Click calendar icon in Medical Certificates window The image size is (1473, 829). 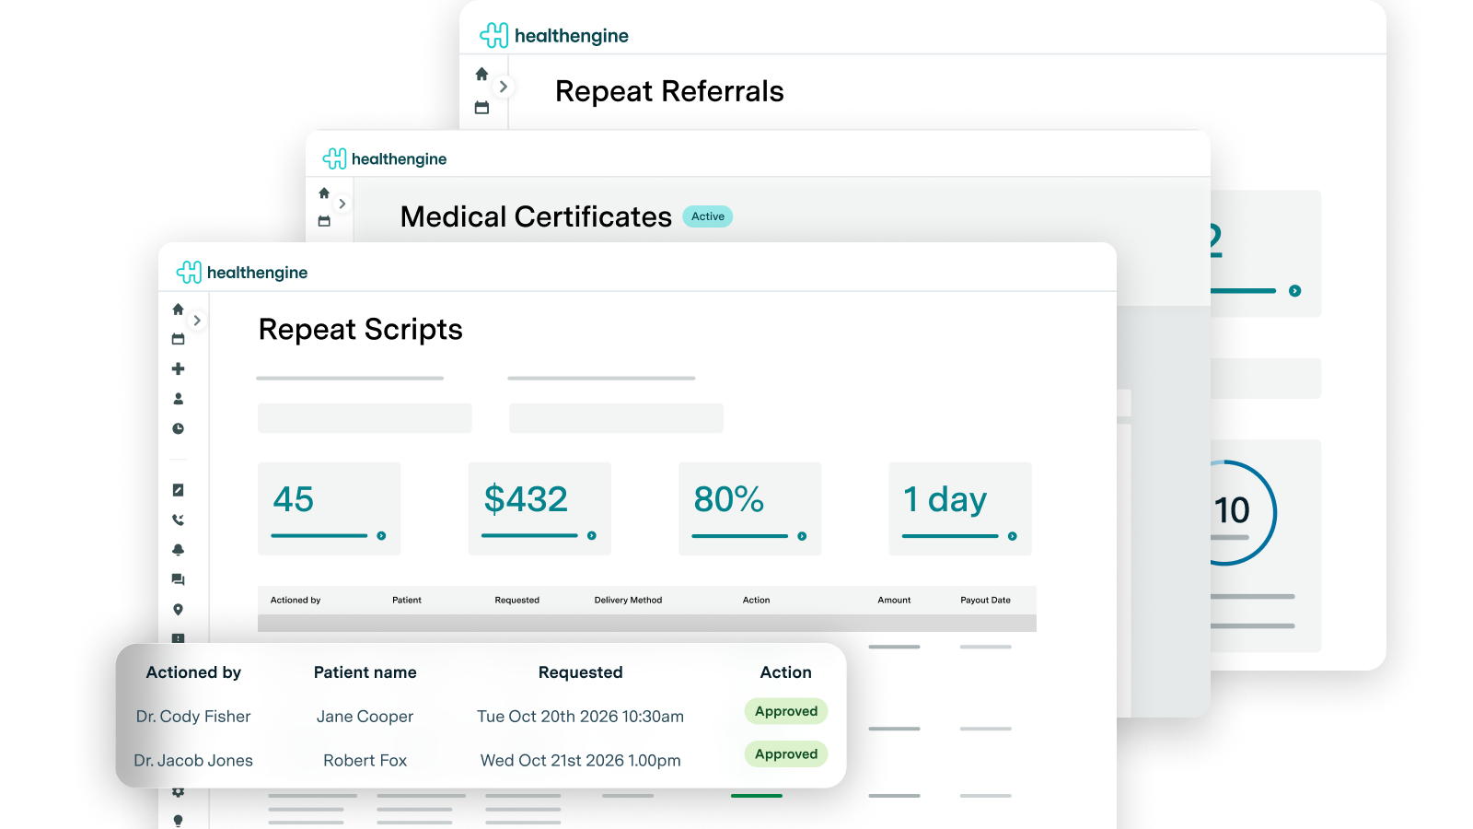(x=324, y=221)
